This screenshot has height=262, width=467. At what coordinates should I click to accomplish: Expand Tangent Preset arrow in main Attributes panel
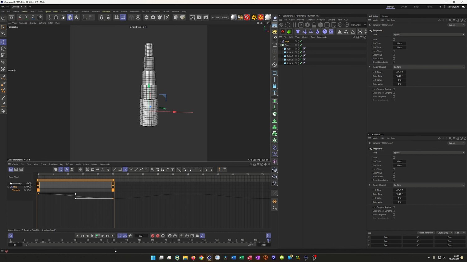coord(370,67)
